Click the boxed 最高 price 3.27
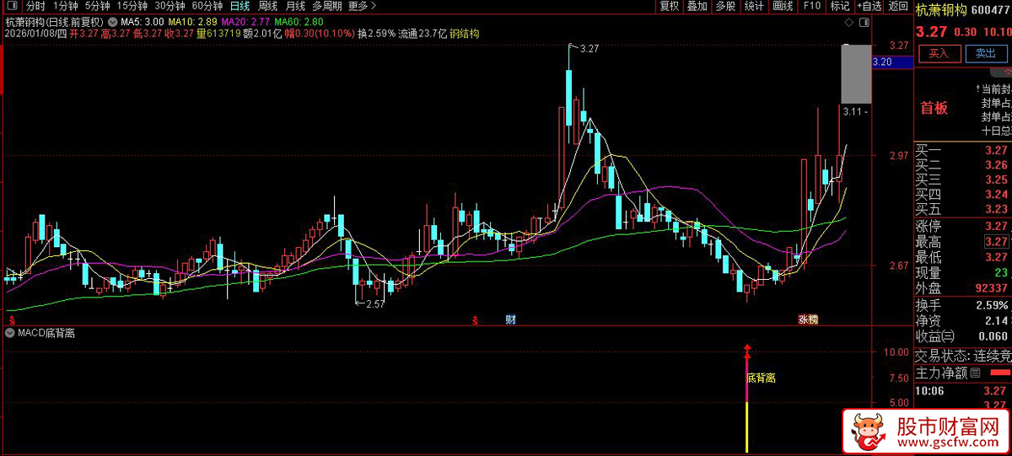The width and height of the screenshot is (1012, 456). (x=997, y=242)
